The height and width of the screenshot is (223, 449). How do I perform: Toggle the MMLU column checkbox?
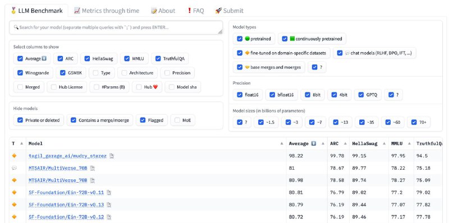[127, 59]
